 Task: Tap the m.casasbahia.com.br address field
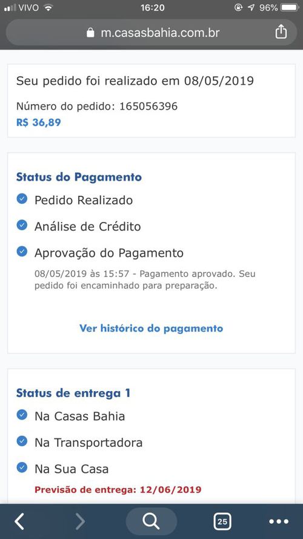pyautogui.click(x=151, y=32)
